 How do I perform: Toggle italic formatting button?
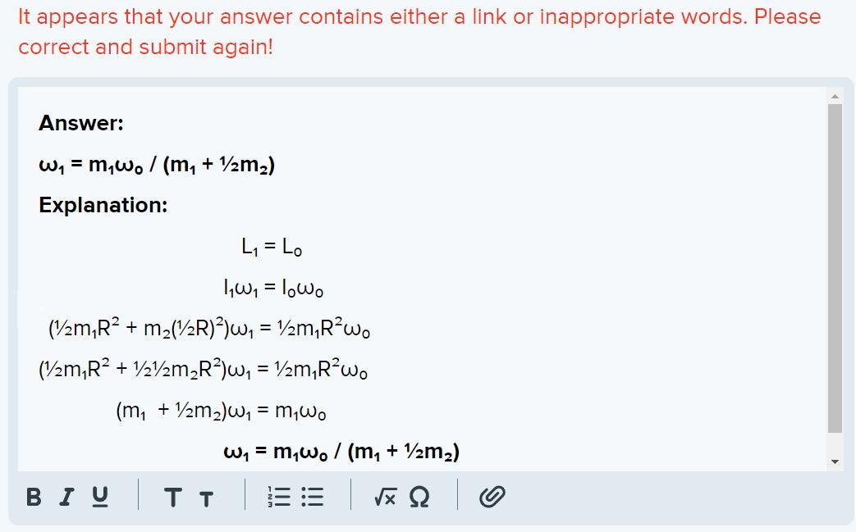click(67, 497)
